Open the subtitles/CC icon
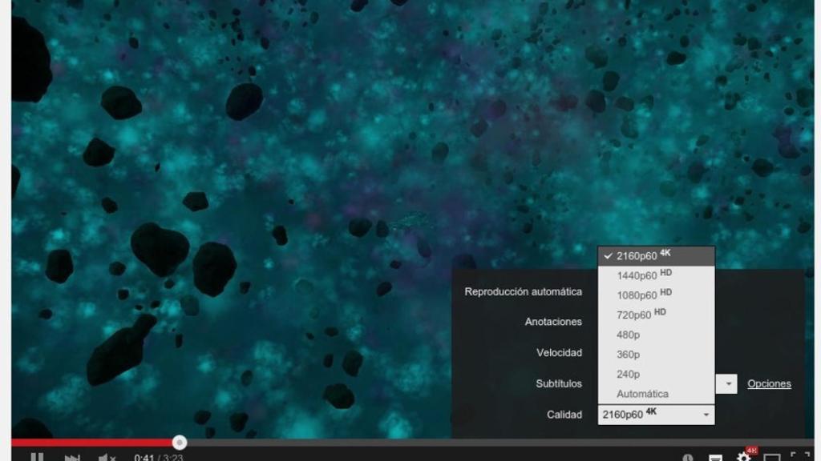The width and height of the screenshot is (821, 461). 715,456
